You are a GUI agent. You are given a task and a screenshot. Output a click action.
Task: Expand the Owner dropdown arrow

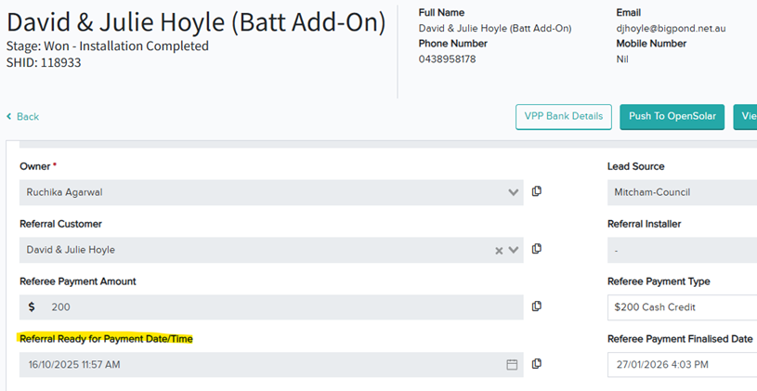coord(514,192)
